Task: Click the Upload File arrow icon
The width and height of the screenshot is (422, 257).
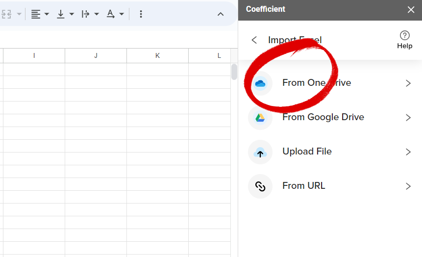Action: (x=260, y=153)
